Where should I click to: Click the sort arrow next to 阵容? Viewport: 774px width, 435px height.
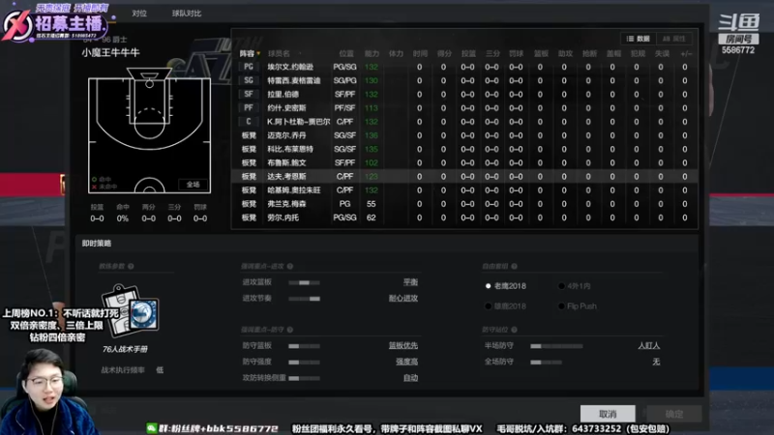(258, 53)
